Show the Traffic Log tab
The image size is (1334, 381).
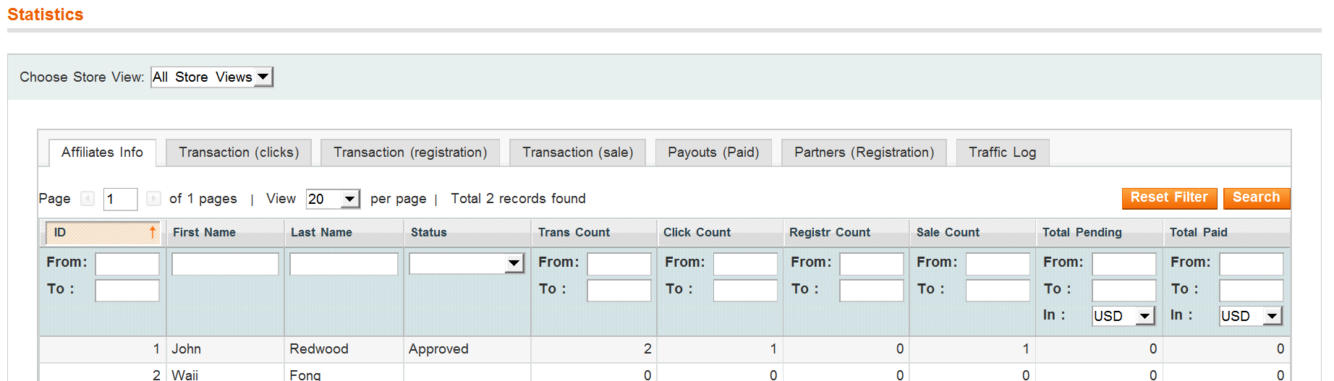tap(1002, 153)
